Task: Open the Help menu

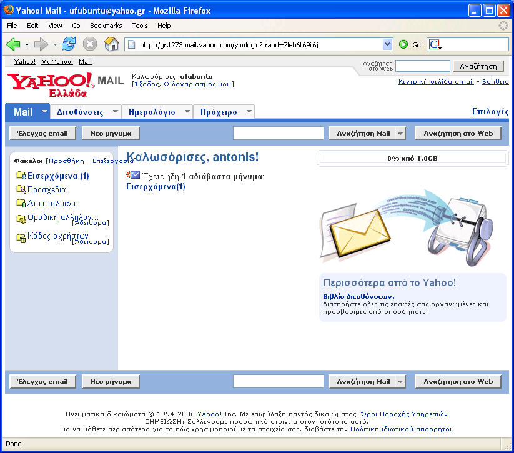Action: (x=164, y=26)
